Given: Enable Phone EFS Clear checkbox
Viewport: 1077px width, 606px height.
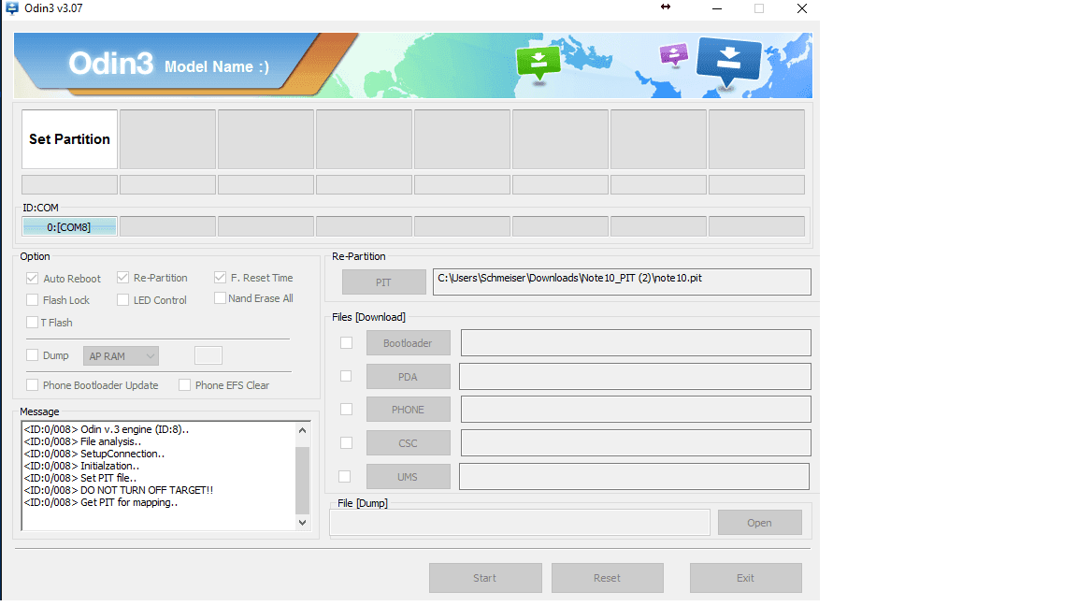Looking at the screenshot, I should coord(185,384).
